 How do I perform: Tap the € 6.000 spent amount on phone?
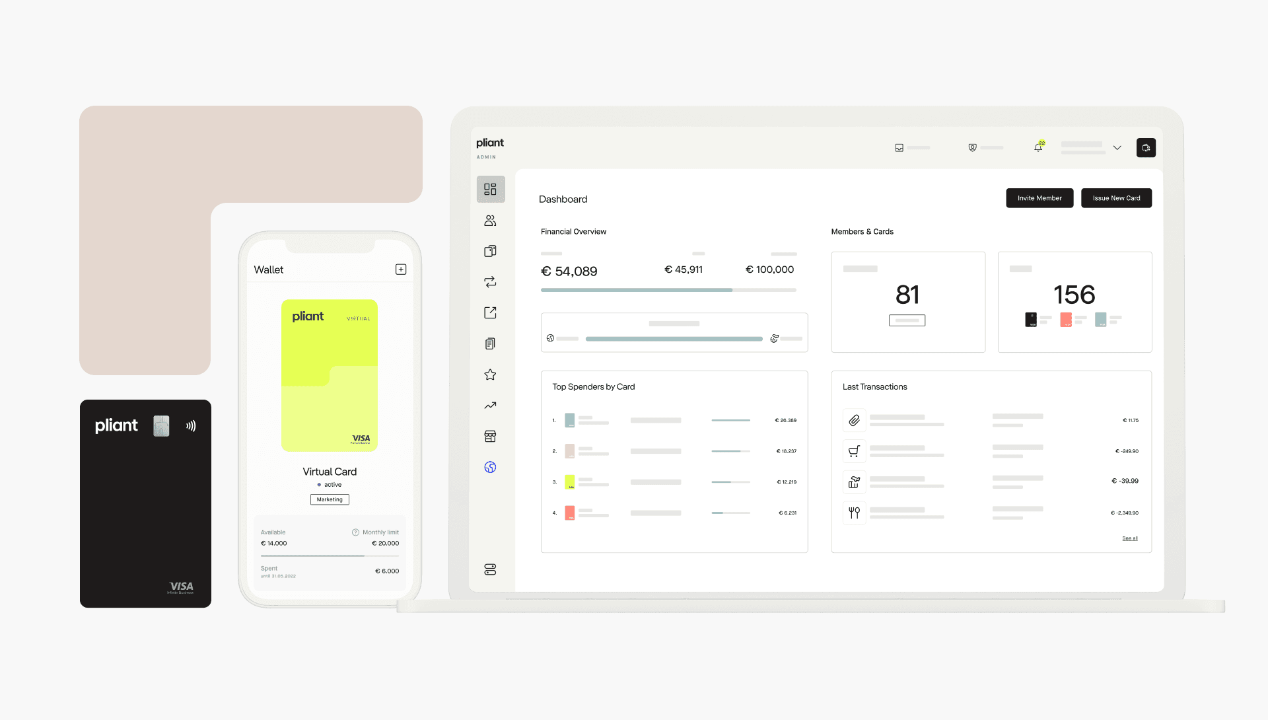pyautogui.click(x=387, y=571)
